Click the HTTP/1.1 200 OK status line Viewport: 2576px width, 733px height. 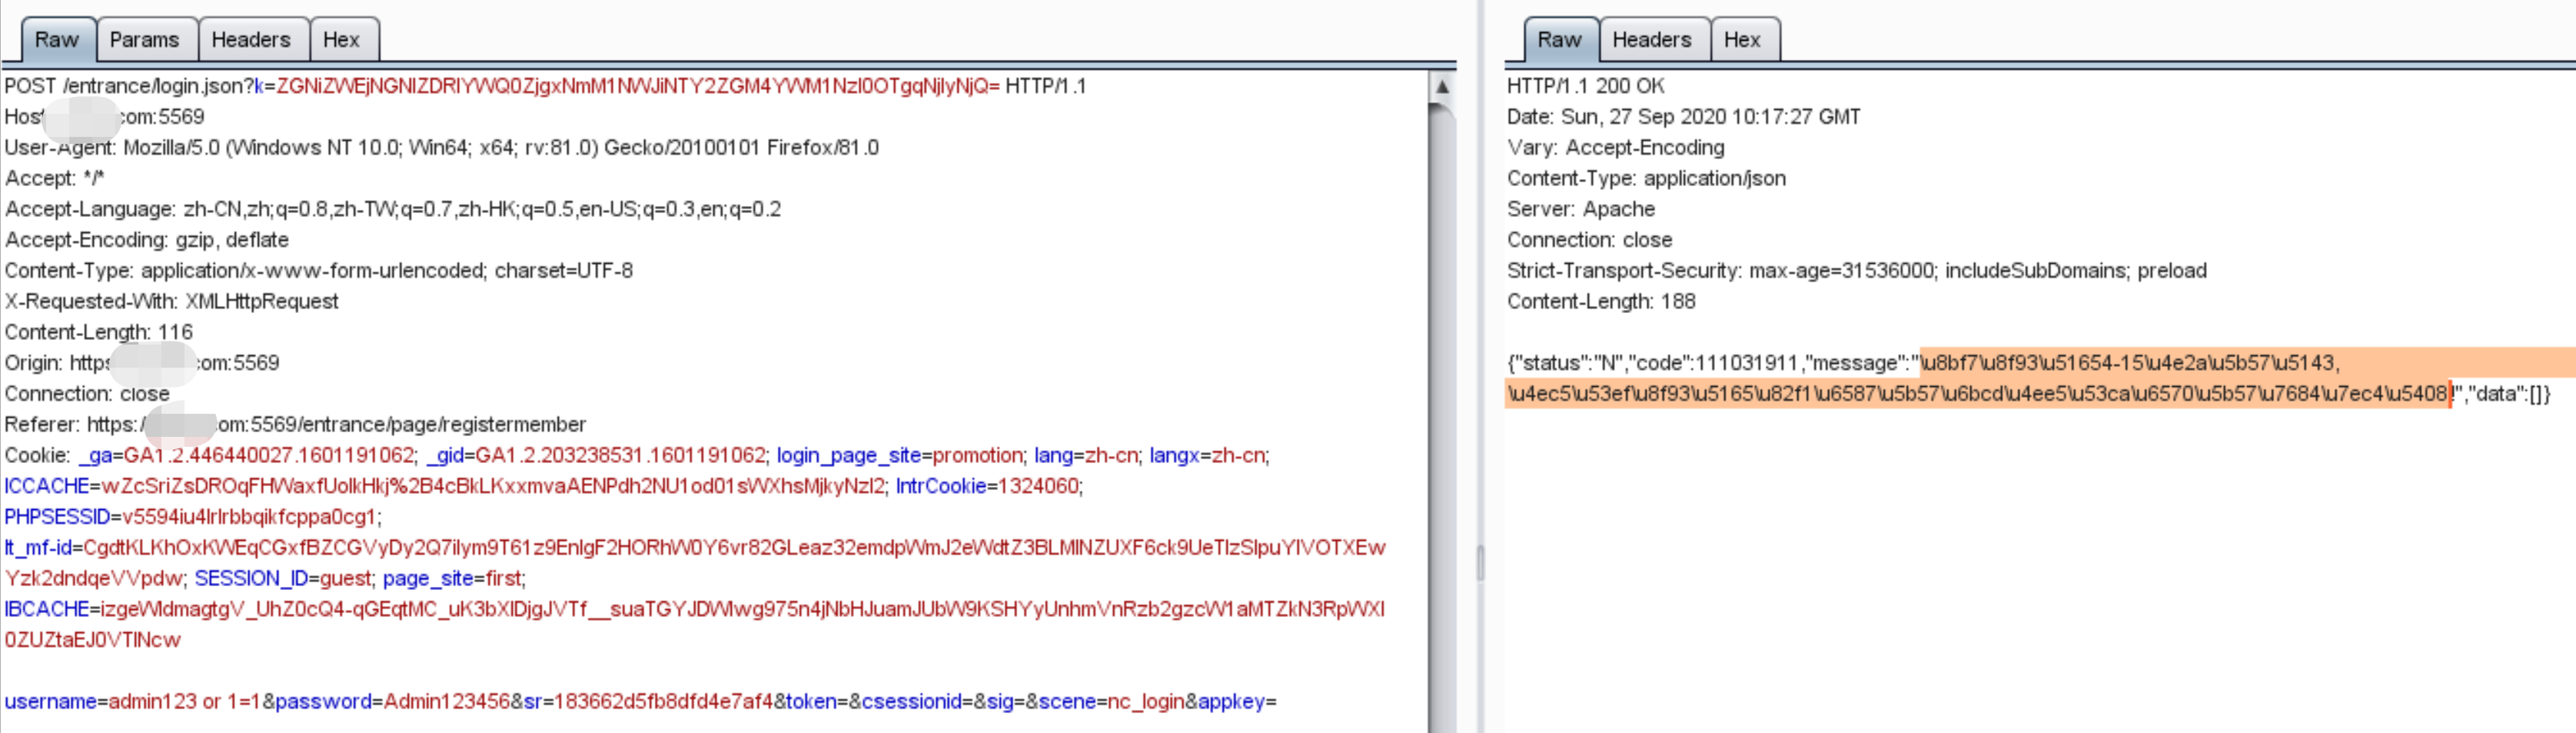[x=1586, y=86]
